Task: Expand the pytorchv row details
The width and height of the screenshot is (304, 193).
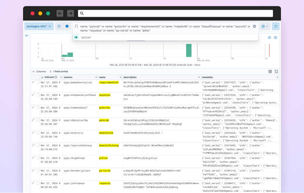Action: coord(33,108)
